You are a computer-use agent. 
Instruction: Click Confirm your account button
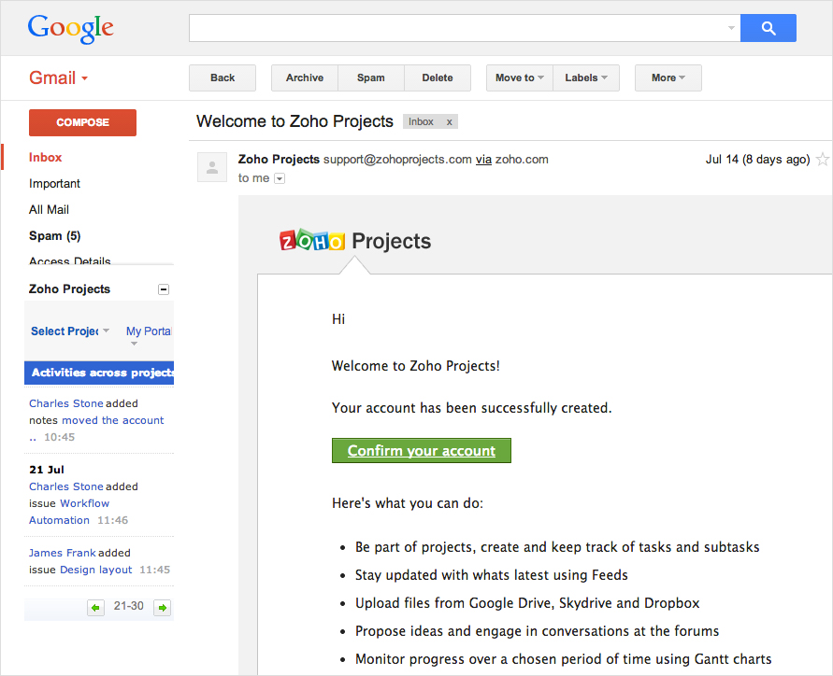pos(421,451)
